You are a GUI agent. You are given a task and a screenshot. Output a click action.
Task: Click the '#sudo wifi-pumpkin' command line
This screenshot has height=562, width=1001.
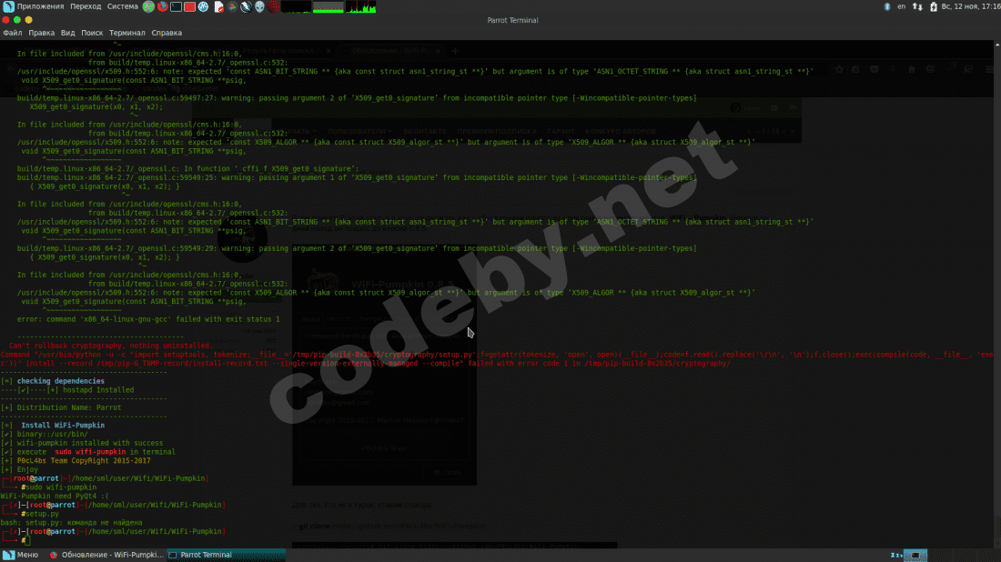[59, 487]
